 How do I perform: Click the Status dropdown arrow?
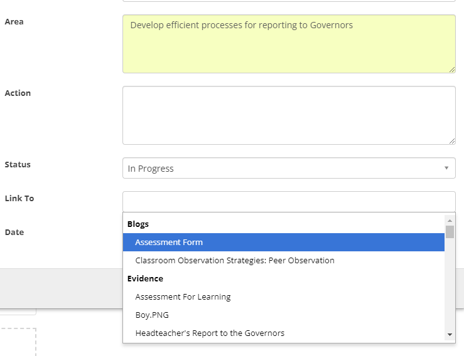pyautogui.click(x=446, y=169)
